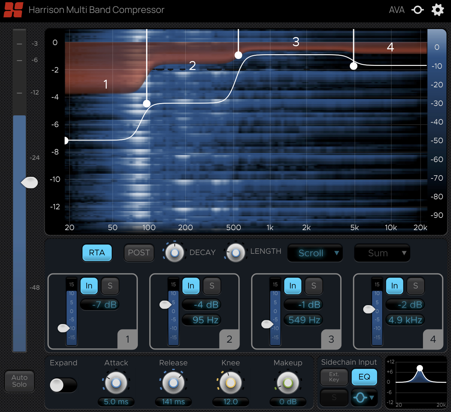
Task: Click the AVA label
Action: [x=397, y=10]
